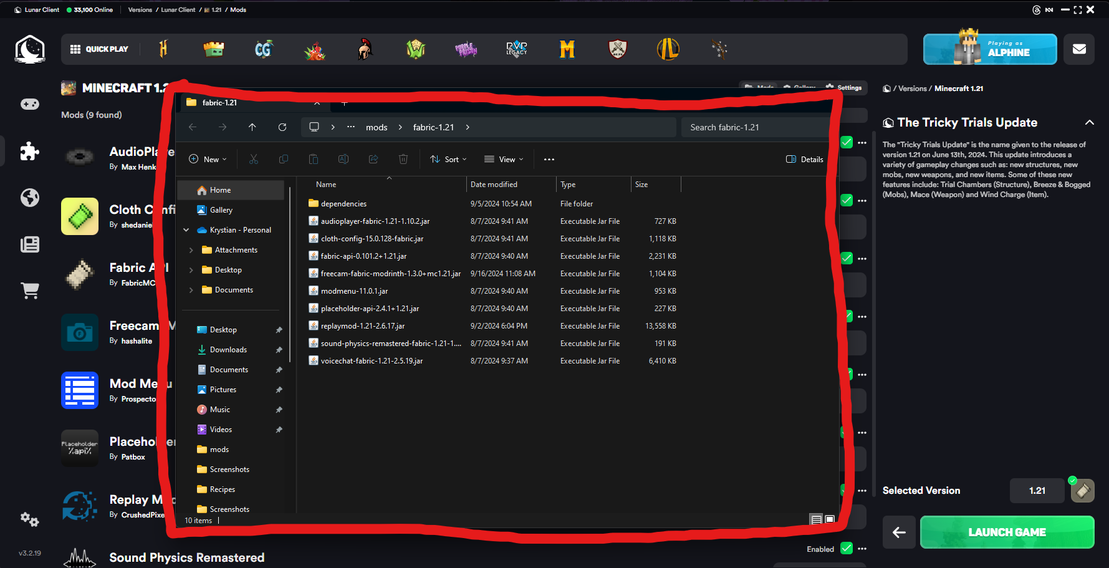
Task: Open the See more ellipsis in Explorer toolbar
Action: [549, 160]
